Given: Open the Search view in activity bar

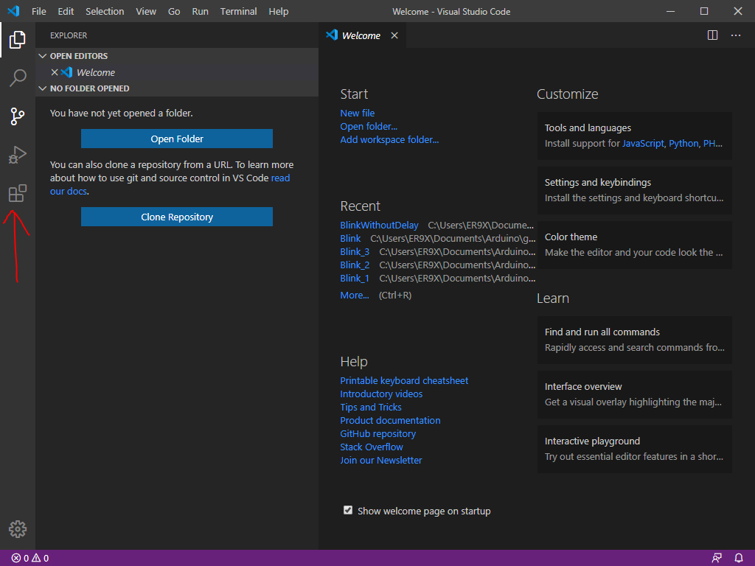Looking at the screenshot, I should 18,77.
